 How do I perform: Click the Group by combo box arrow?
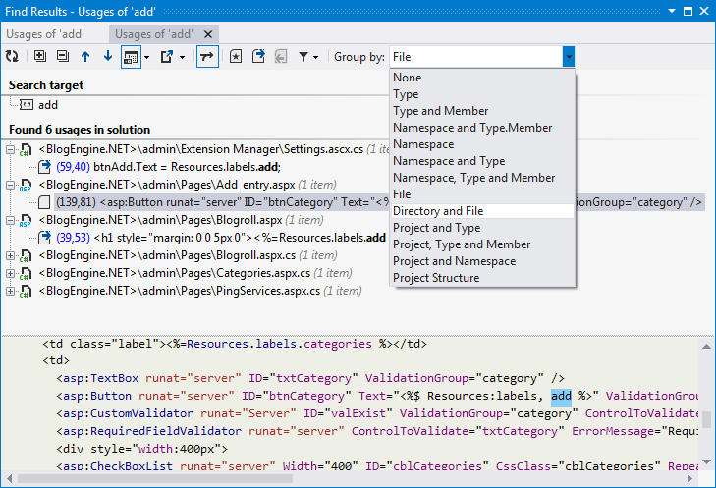tap(568, 58)
